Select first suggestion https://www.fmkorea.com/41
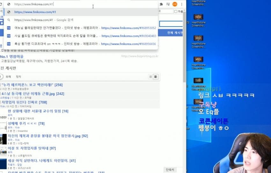 [81, 12]
